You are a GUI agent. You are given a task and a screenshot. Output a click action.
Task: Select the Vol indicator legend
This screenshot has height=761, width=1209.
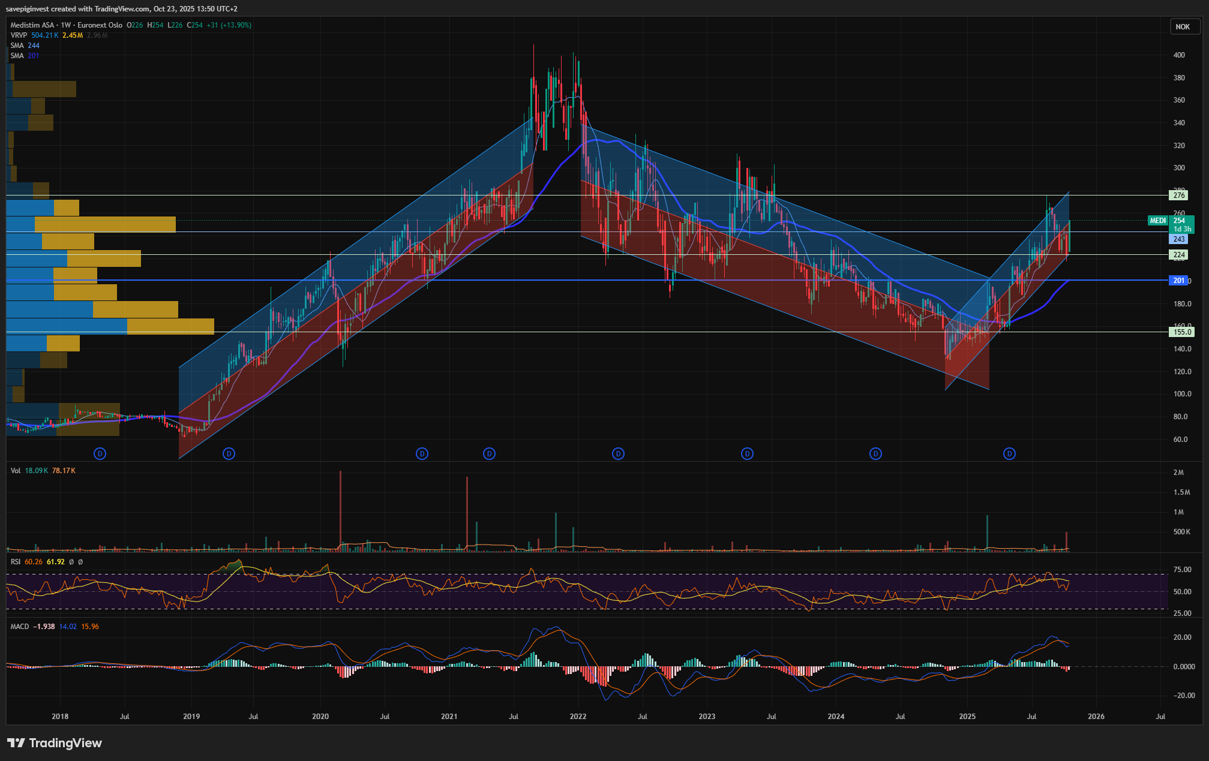point(16,471)
